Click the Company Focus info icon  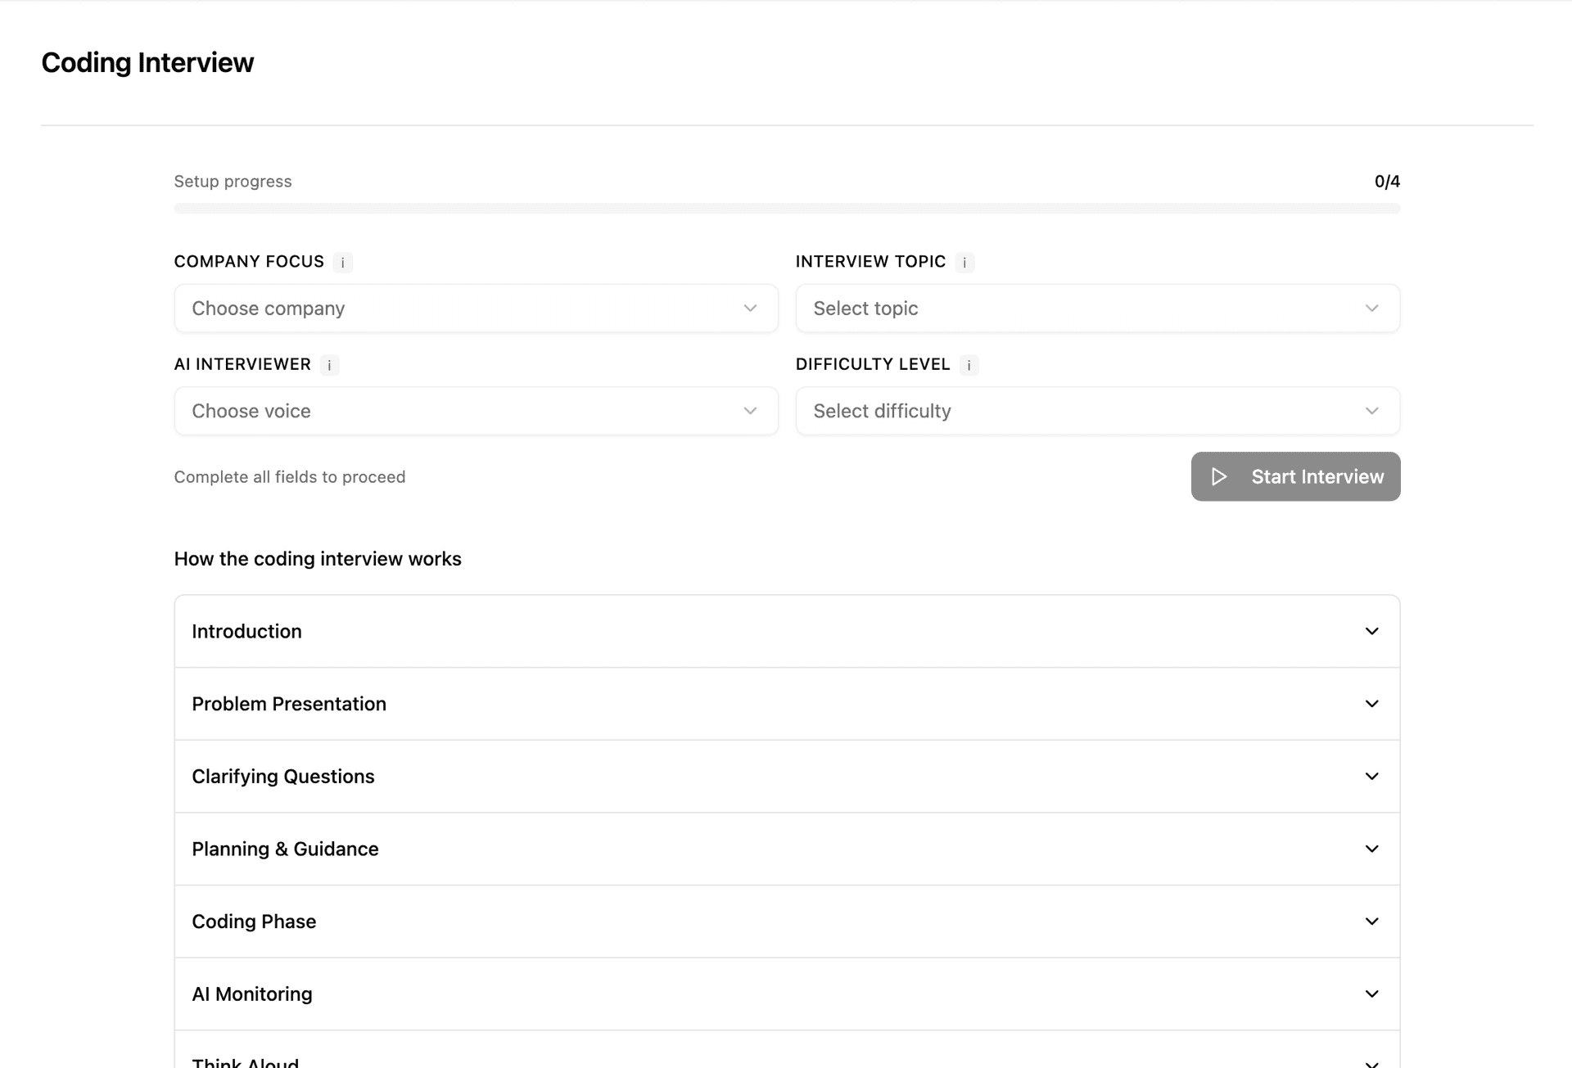click(342, 263)
